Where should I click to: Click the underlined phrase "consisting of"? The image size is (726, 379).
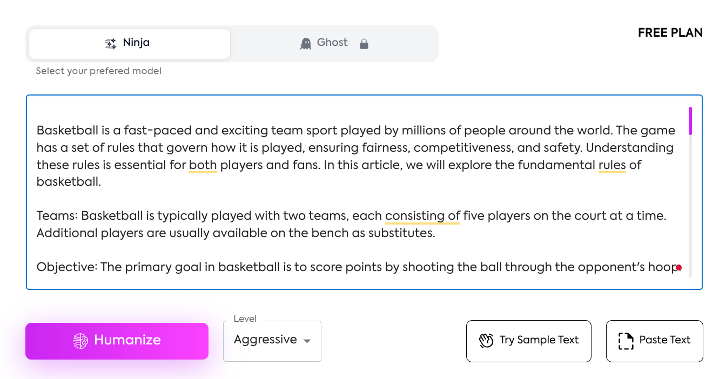point(422,216)
